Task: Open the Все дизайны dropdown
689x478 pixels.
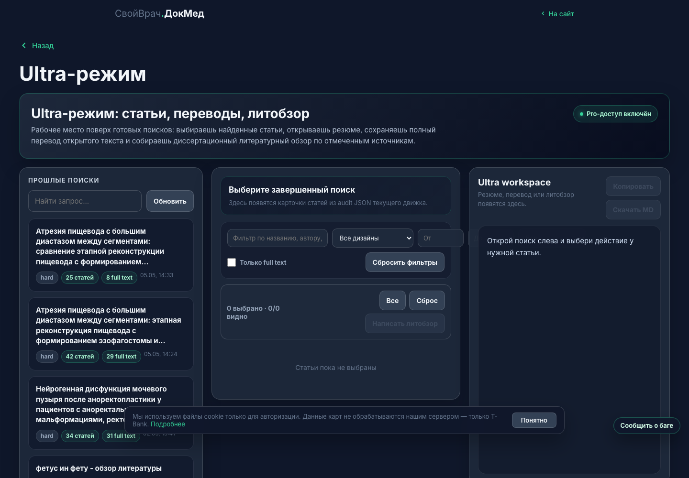Action: 373,238
